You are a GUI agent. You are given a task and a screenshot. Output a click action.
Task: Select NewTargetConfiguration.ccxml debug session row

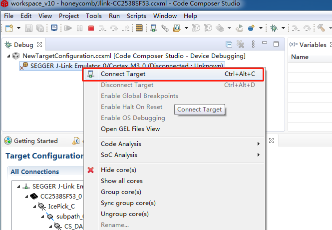(x=134, y=56)
